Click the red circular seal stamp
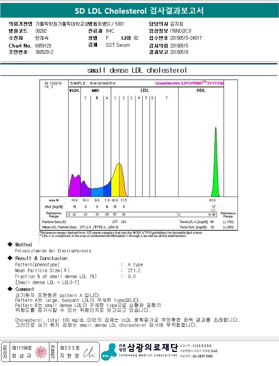 click(x=41, y=352)
